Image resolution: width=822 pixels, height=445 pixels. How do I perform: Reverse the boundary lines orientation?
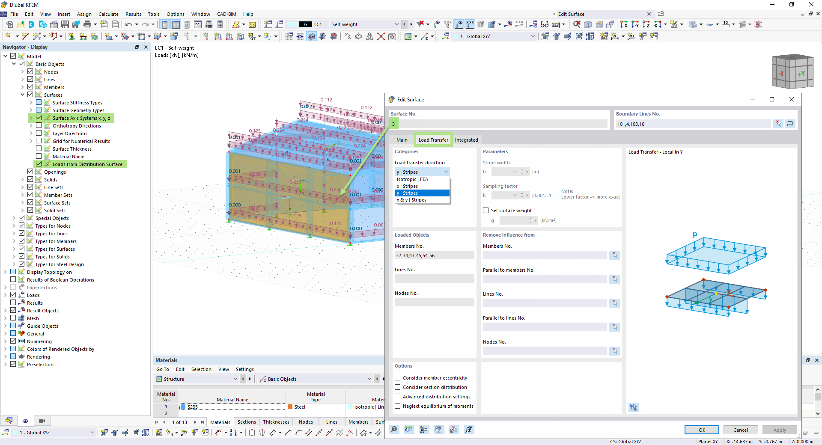tap(790, 124)
